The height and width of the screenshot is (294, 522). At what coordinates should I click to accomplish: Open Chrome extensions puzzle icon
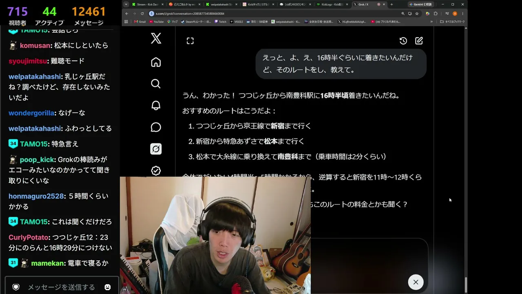pos(436,13)
